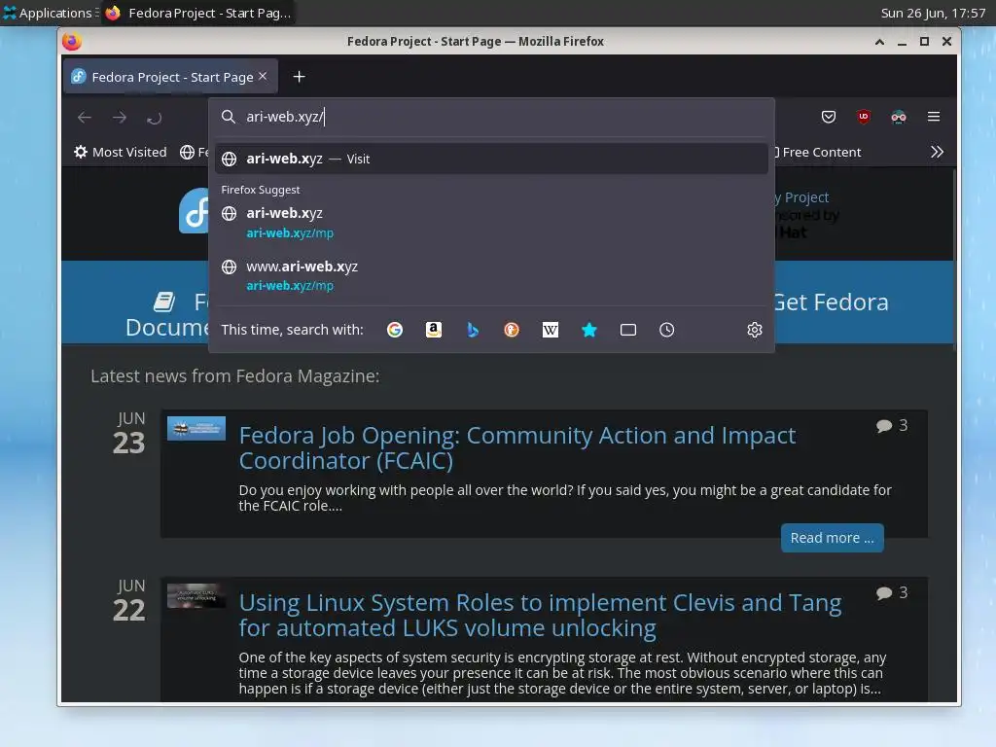Click the Get Fedora link
Viewport: 996px width, 747px height.
point(831,302)
